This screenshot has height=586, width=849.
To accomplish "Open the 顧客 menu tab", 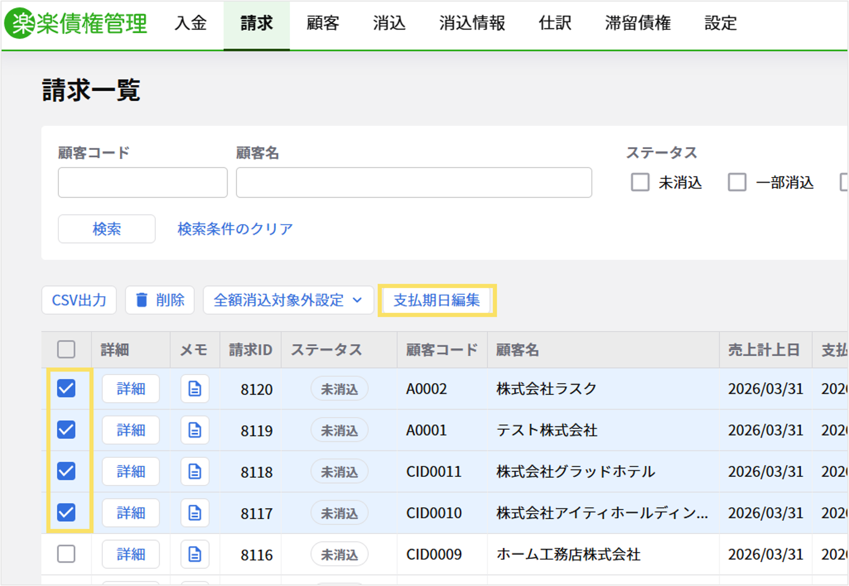I will 323,23.
